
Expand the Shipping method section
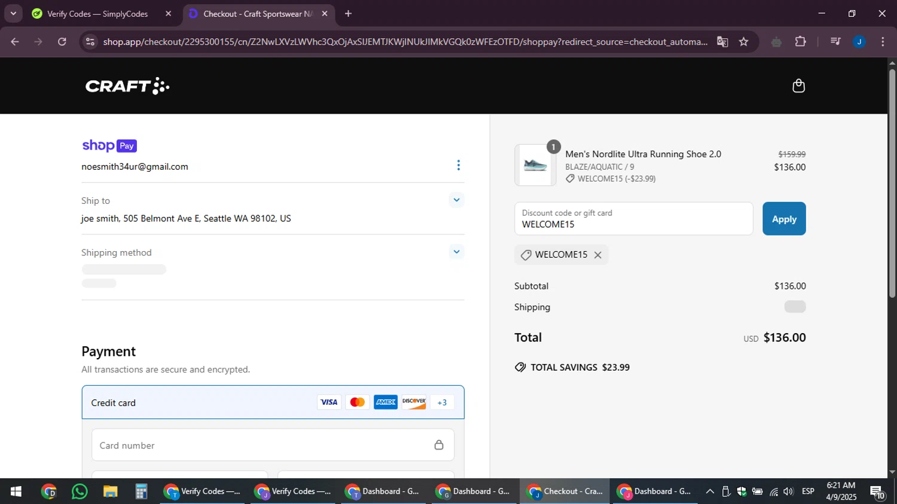456,252
